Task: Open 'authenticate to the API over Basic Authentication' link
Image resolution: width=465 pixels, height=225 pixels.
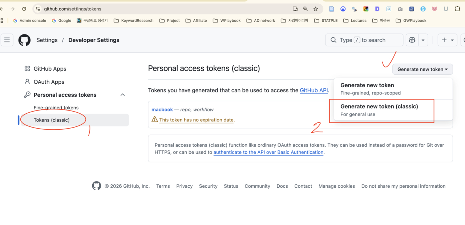Action: click(268, 152)
